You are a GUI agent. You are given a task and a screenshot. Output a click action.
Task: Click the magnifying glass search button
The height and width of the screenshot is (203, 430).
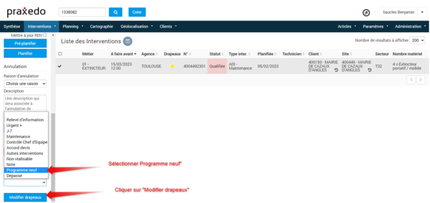pyautogui.click(x=115, y=12)
